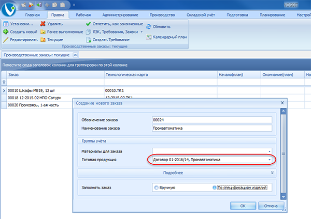The image size is (311, 219).
Task: Open the Календарный план view
Action: click(x=149, y=37)
